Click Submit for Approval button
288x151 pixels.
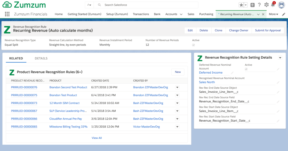point(268,30)
